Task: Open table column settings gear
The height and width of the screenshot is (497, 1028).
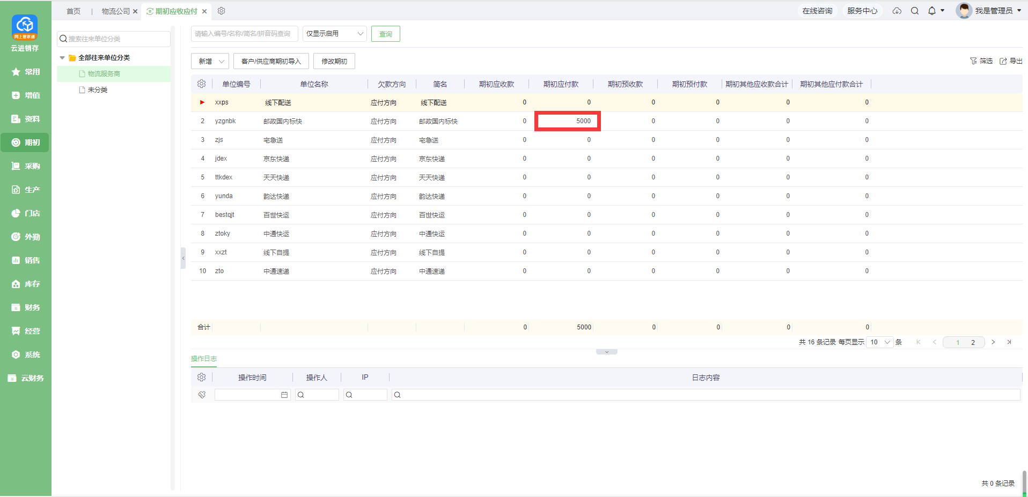Action: 202,84
